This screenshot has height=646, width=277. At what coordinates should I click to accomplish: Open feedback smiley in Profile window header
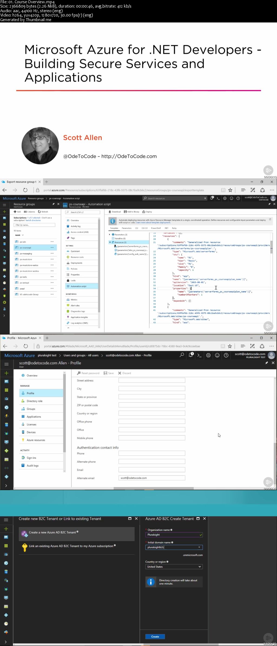click(x=217, y=355)
